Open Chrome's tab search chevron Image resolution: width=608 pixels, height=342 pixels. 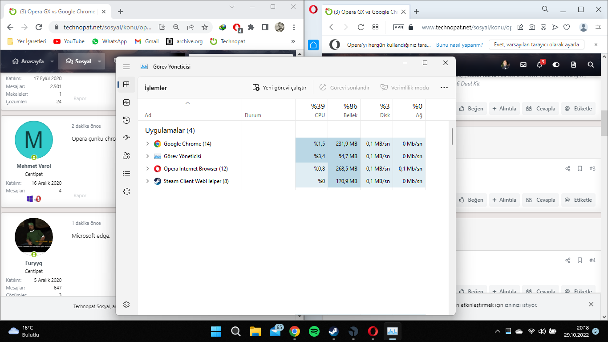click(232, 7)
